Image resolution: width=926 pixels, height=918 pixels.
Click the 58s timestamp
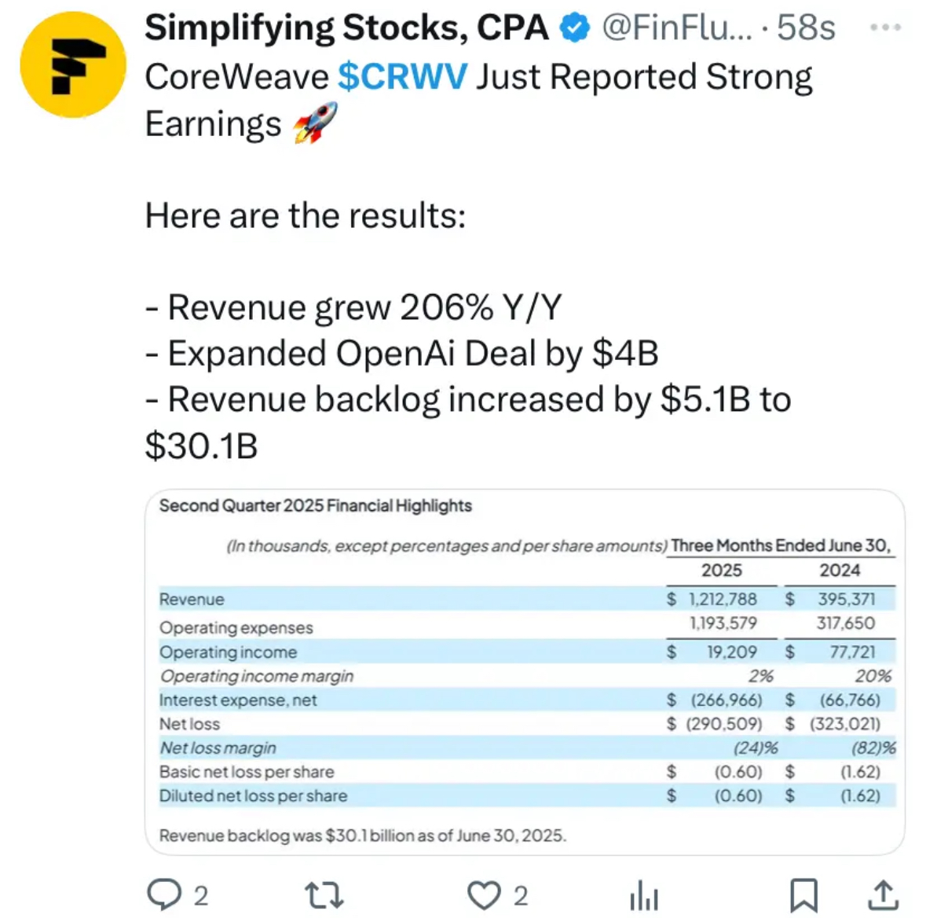(x=806, y=28)
